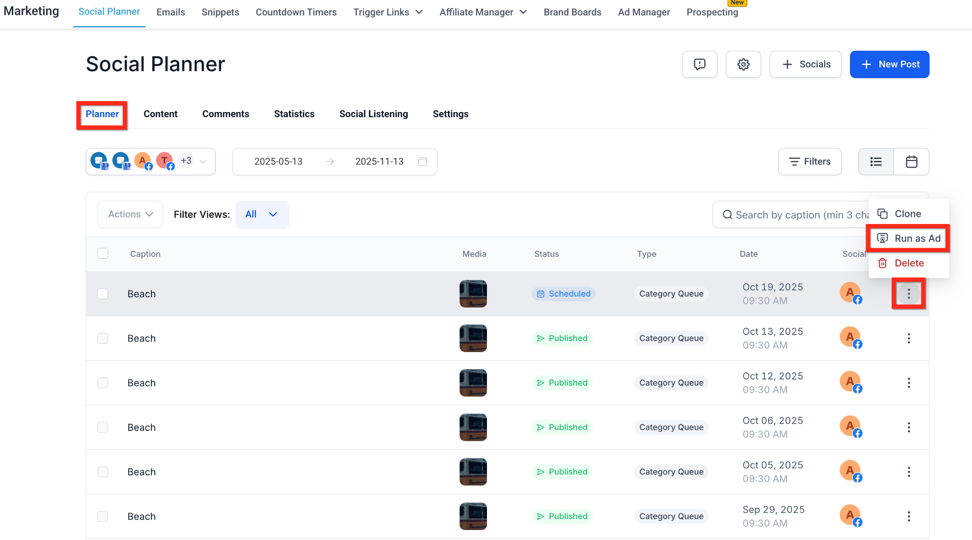
Task: Click the New Post button
Action: pyautogui.click(x=889, y=64)
